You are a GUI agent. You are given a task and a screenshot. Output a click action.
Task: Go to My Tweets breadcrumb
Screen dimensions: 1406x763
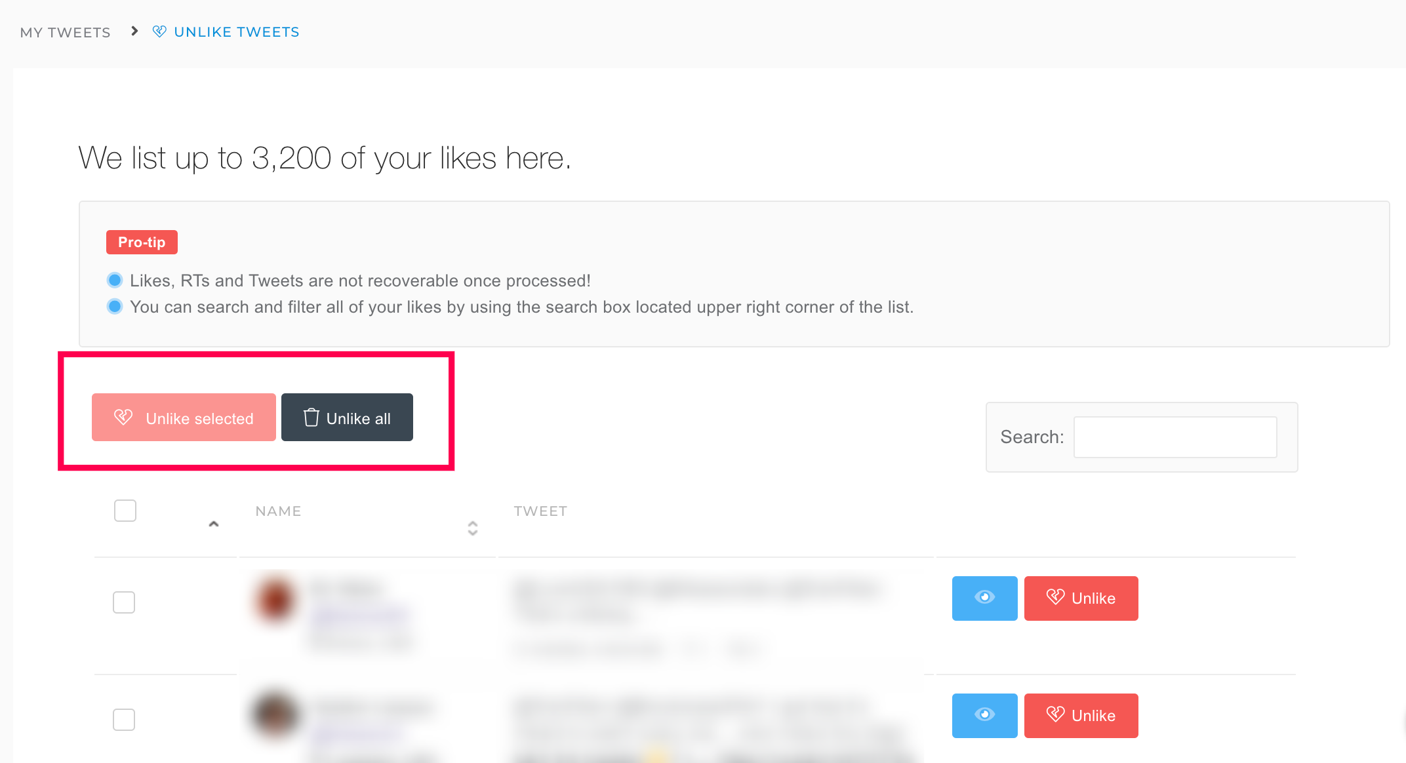(x=66, y=32)
